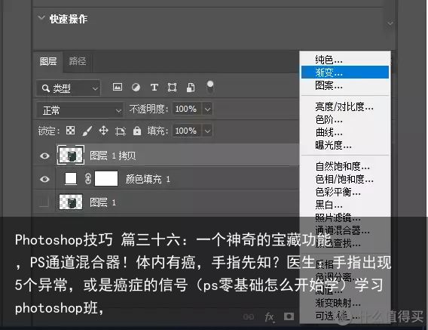Click the adjustment layer filter icon
The width and height of the screenshot is (428, 330).
[136, 88]
